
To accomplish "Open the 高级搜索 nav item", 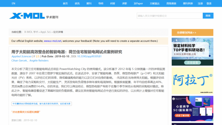I will click(171, 3).
